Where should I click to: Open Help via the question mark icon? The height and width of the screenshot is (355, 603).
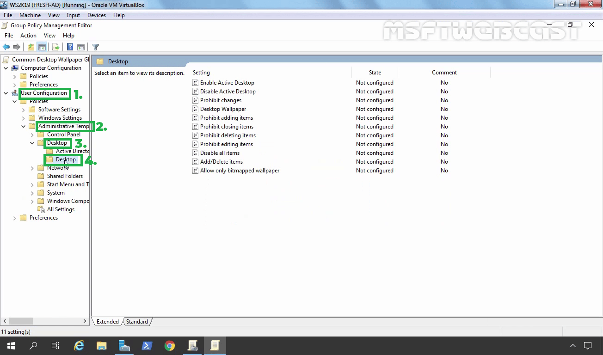pyautogui.click(x=69, y=46)
